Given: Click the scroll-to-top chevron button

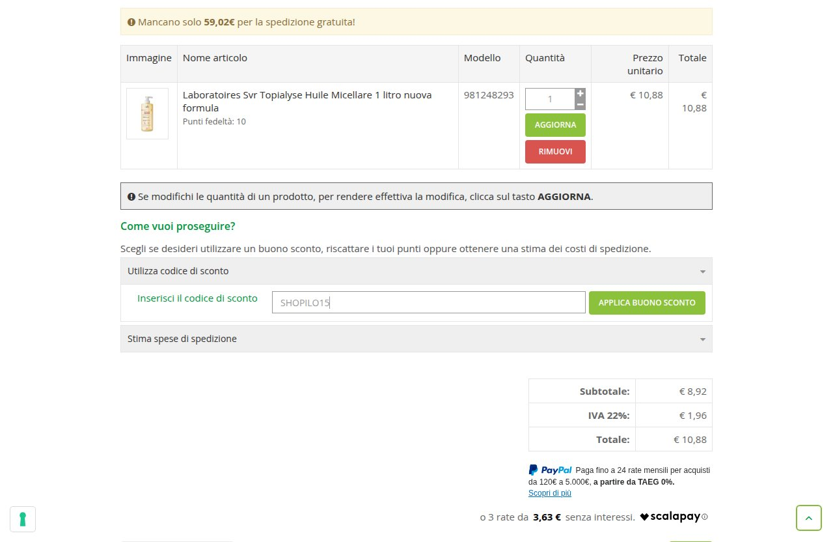Looking at the screenshot, I should [x=809, y=518].
